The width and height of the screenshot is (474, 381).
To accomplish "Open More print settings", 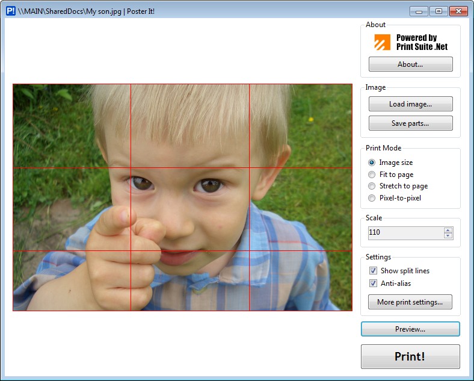I will pos(410,302).
